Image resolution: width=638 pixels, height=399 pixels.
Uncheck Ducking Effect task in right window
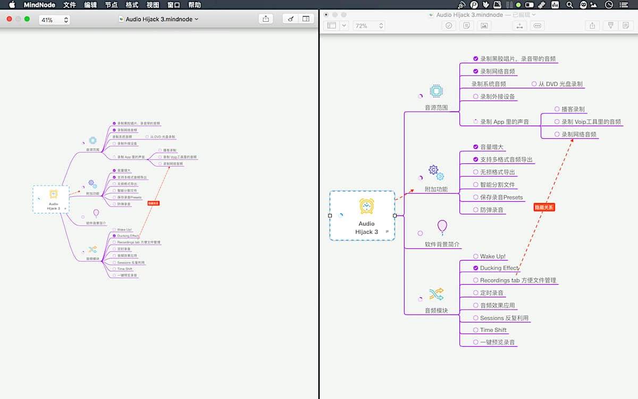coord(476,268)
